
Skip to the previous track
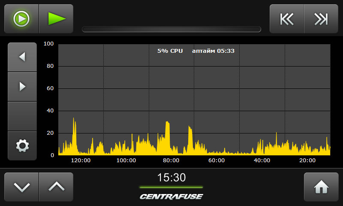(287, 19)
